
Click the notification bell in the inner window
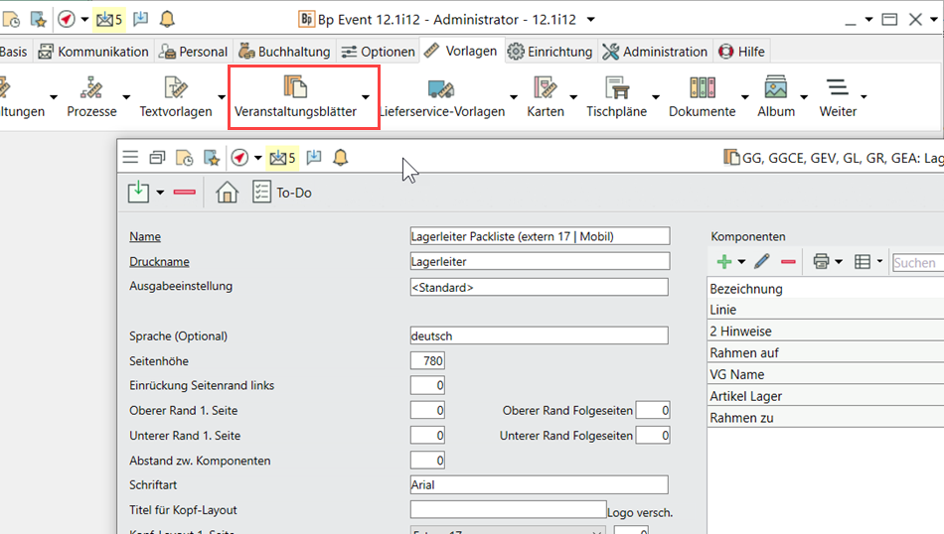point(341,157)
